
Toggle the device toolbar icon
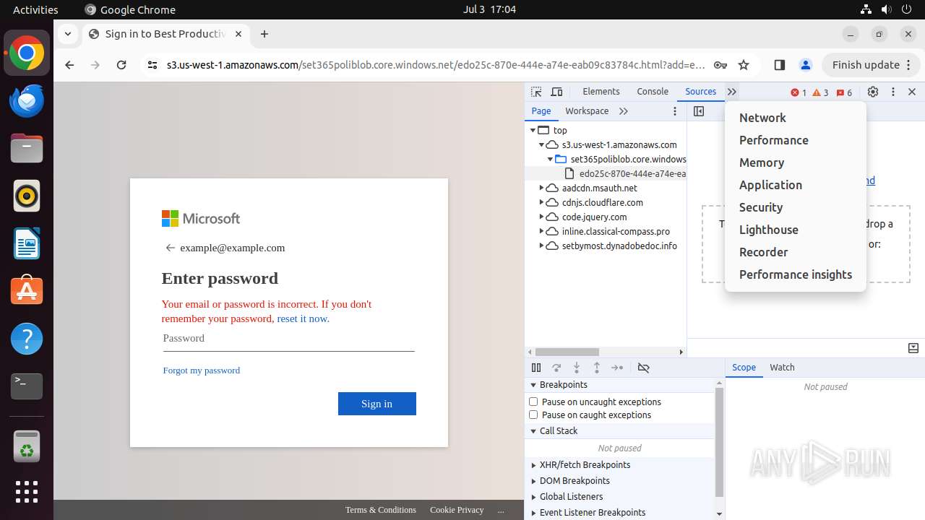(556, 92)
